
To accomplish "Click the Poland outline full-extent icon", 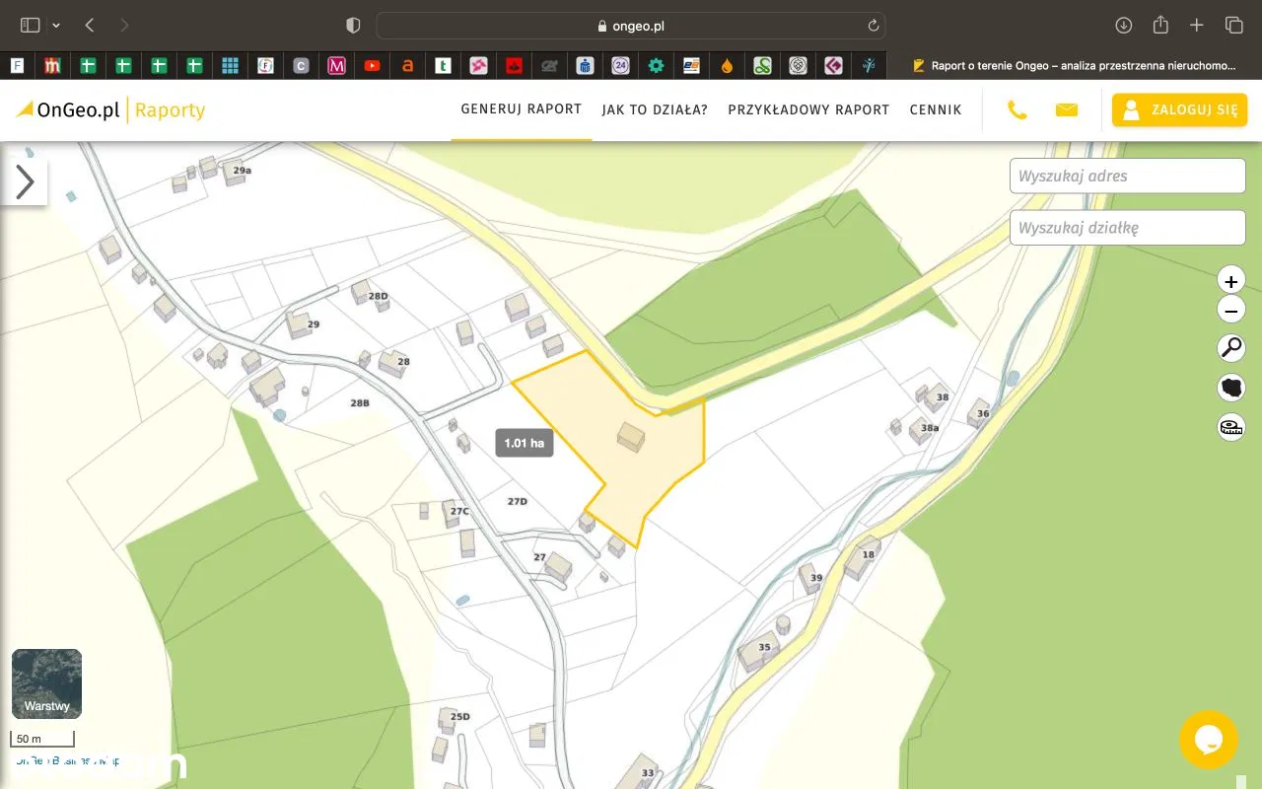I will click(x=1230, y=387).
